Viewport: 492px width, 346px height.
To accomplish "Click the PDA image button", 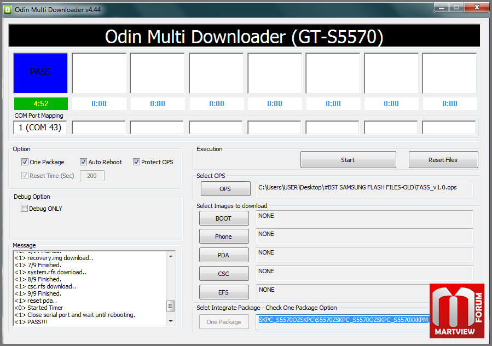I will pos(224,255).
